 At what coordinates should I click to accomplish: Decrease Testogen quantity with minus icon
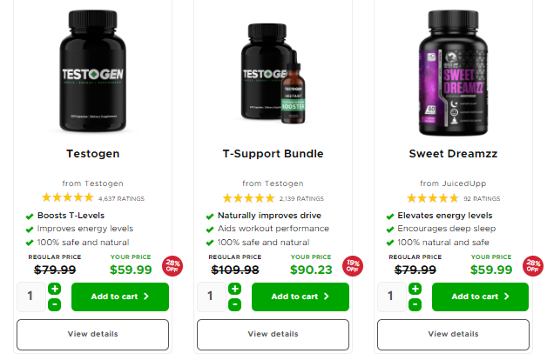point(54,304)
